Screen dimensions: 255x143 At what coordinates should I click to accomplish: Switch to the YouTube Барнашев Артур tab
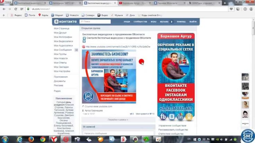(135, 3)
